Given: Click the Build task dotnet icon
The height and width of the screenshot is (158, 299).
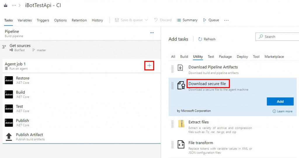Looking at the screenshot, I should click(x=9, y=94).
